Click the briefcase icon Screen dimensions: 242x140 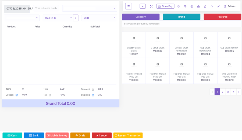point(198,6)
